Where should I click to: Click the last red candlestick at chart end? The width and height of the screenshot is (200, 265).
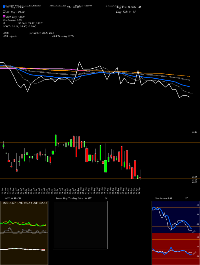140,177
